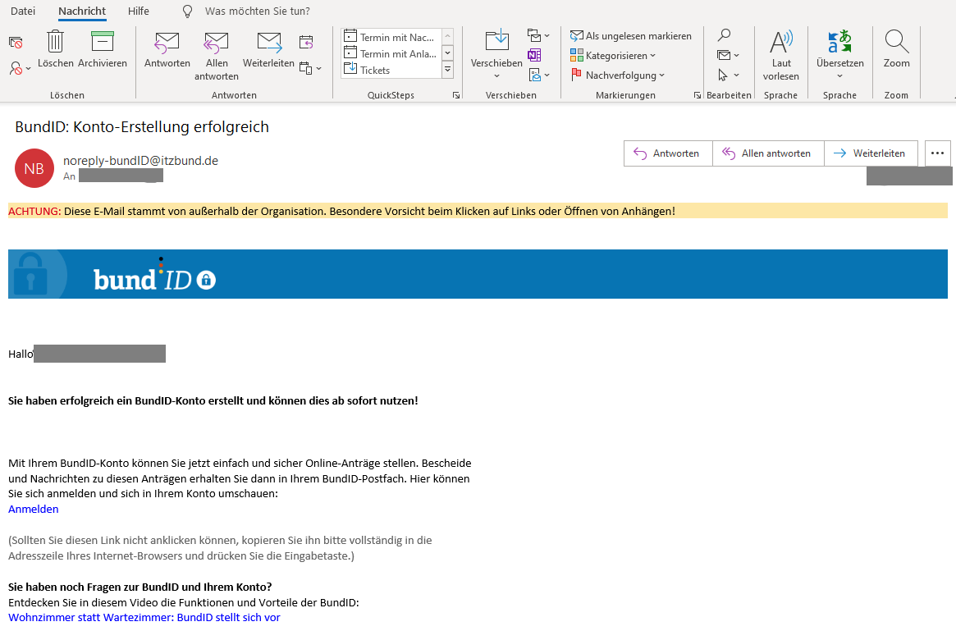Screen dimensions: 956x640
Task: Open the Markierungen dialog launcher
Action: pyautogui.click(x=698, y=95)
